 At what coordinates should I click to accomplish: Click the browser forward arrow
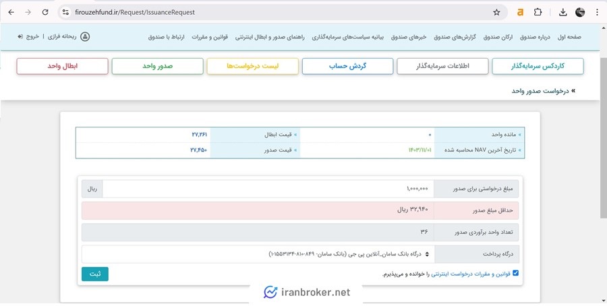[28, 12]
